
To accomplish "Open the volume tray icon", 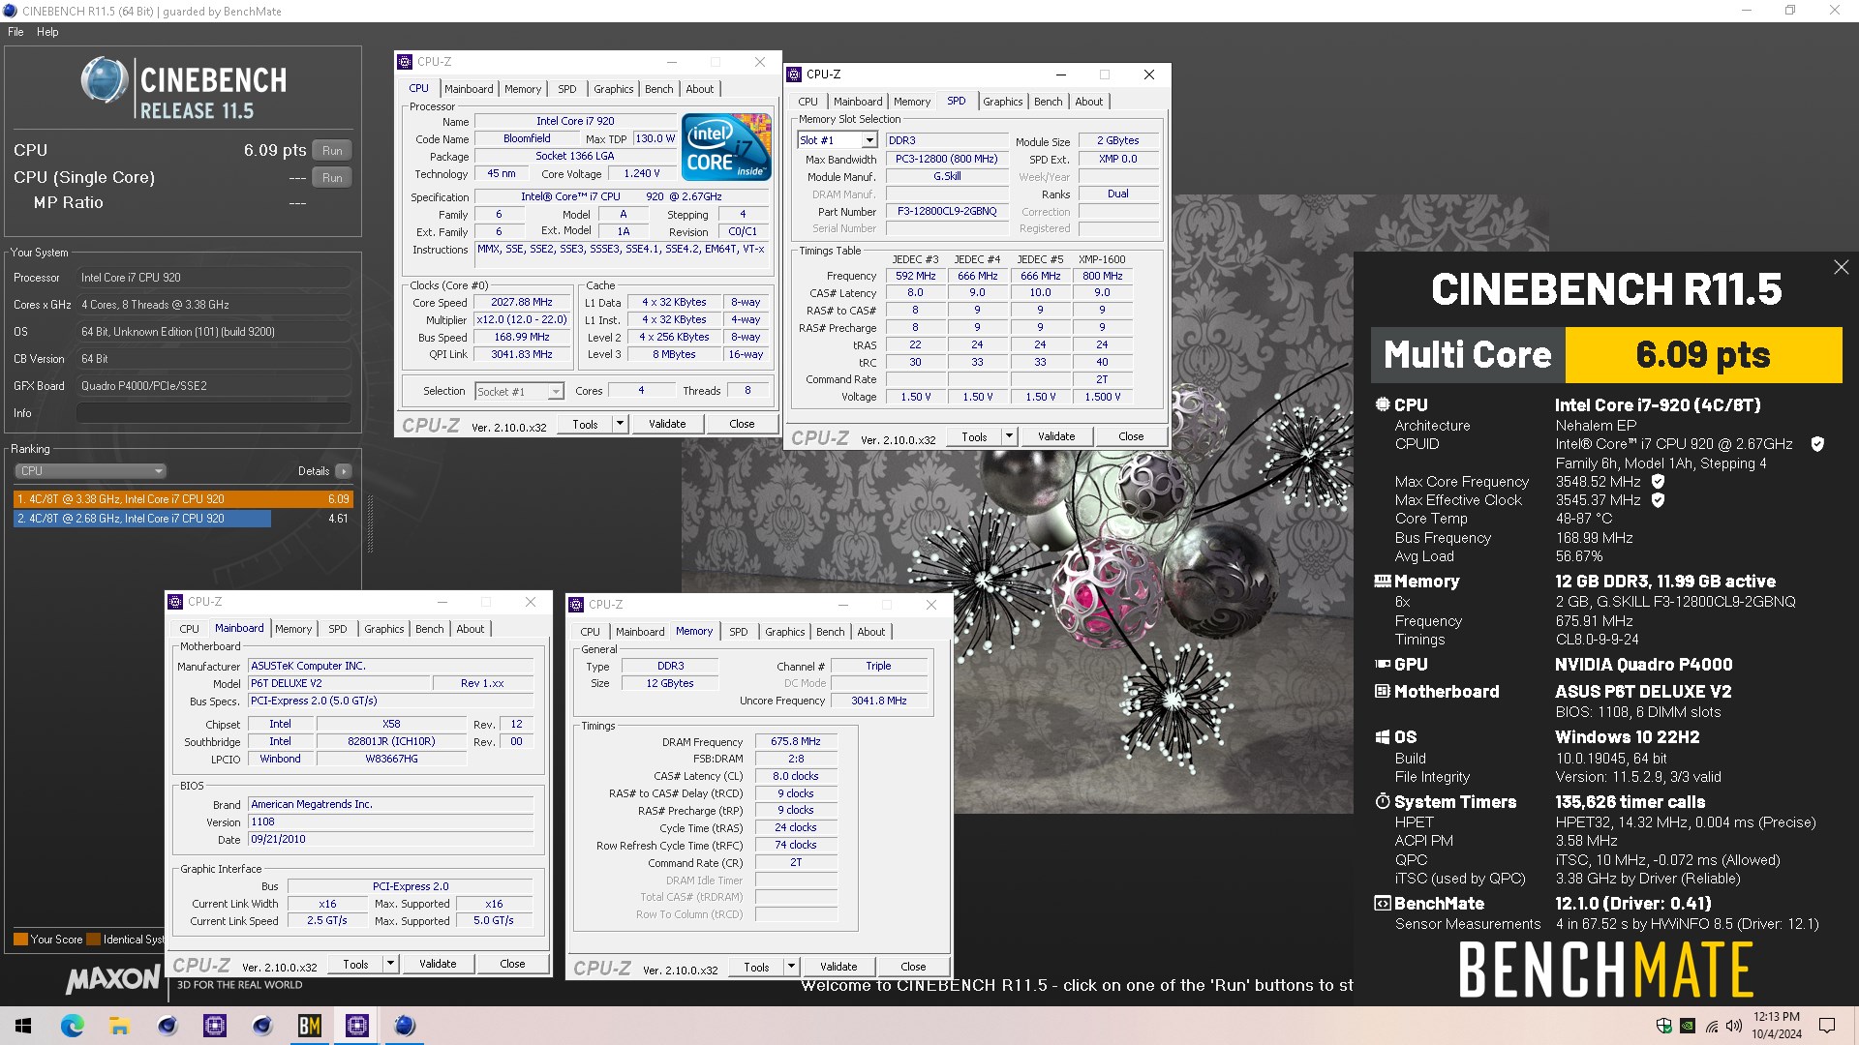I will click(x=1734, y=1026).
